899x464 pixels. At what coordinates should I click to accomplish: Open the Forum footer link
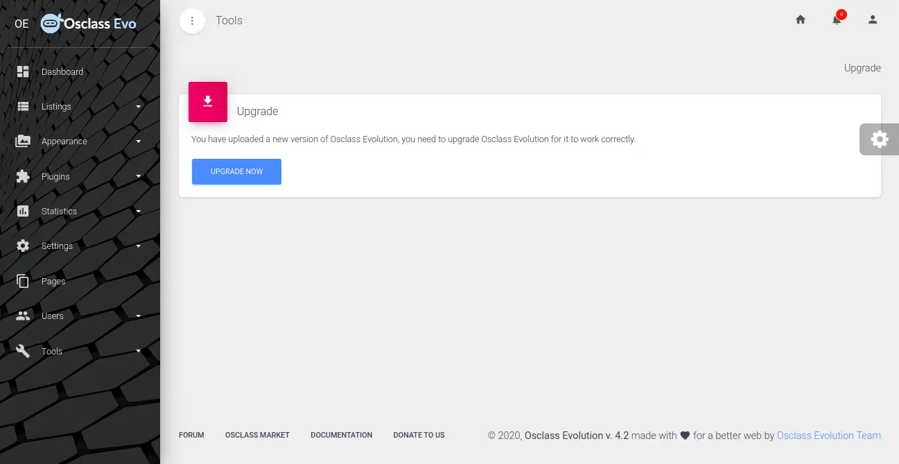coord(191,435)
